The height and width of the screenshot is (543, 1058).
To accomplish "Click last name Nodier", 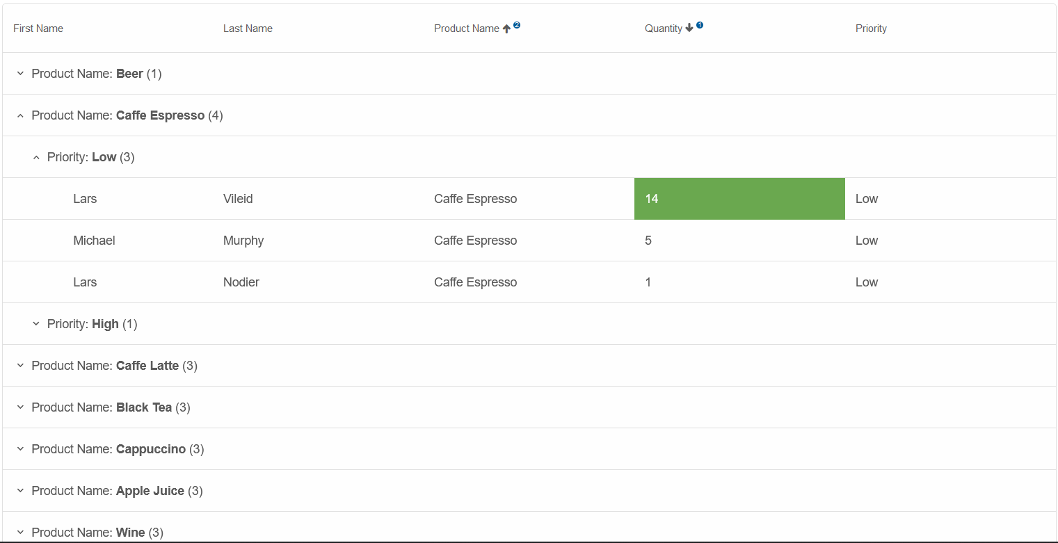I will coord(241,282).
